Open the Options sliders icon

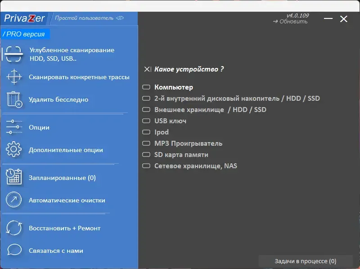[14, 127]
